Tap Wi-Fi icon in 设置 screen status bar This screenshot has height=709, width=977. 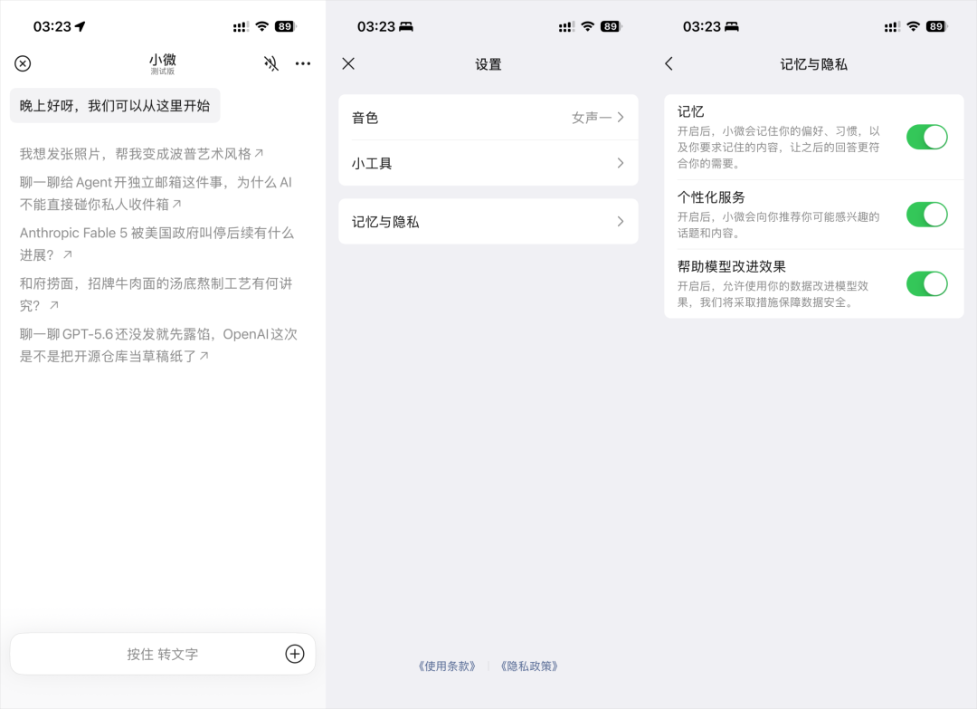(x=588, y=26)
